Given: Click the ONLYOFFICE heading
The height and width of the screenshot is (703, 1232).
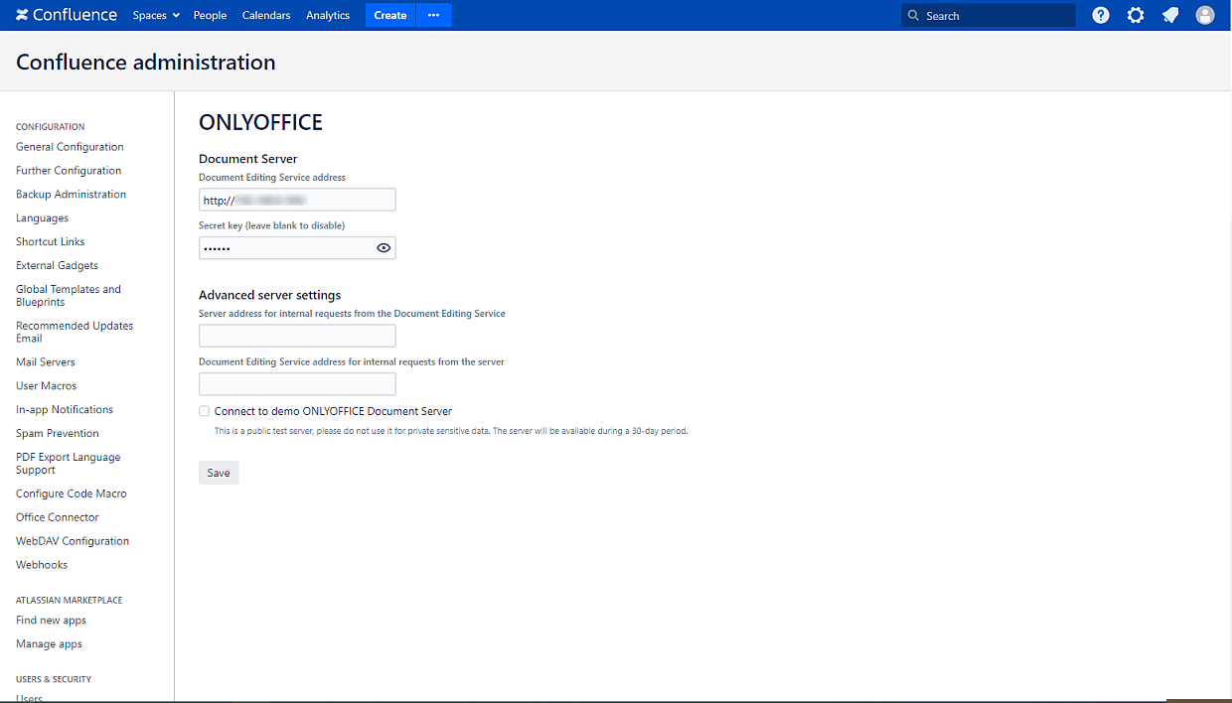Looking at the screenshot, I should pos(260,122).
